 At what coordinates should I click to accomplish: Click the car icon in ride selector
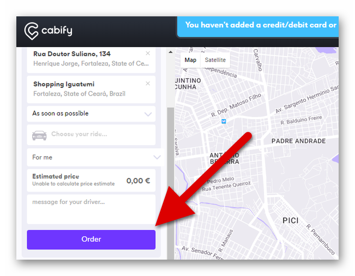[39, 135]
